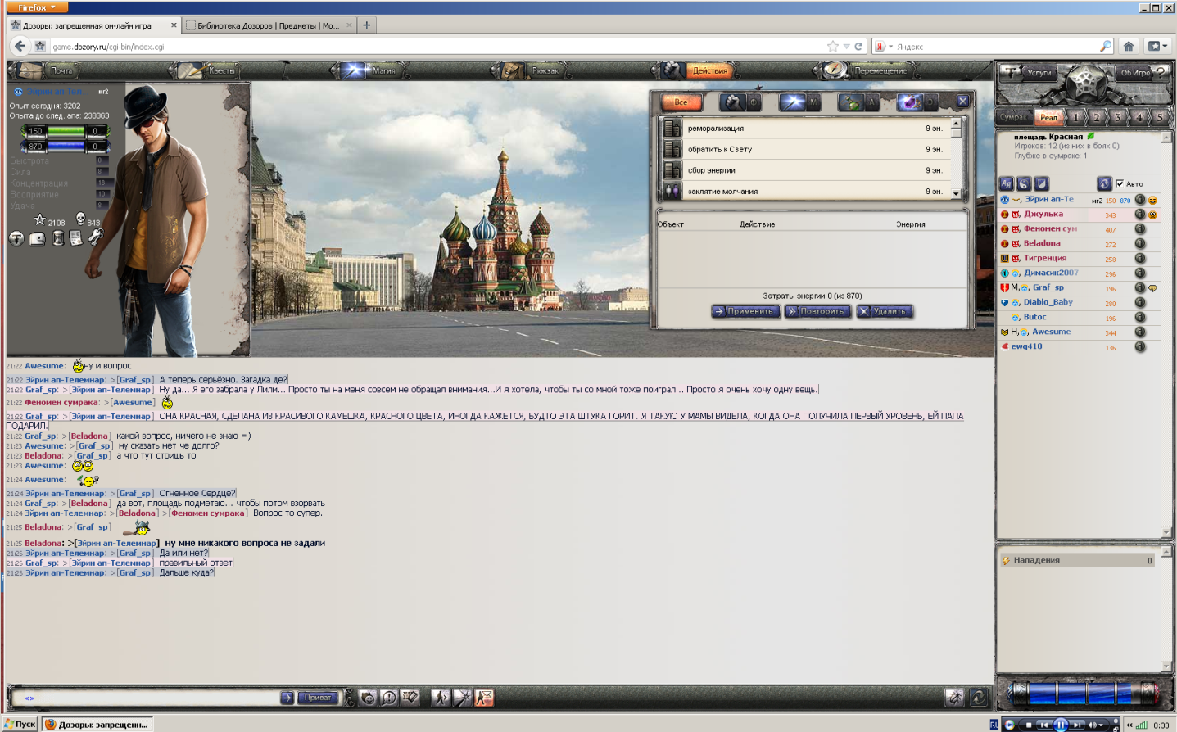Image resolution: width=1177 pixels, height=732 pixels.
Task: Open info for player Тигренция
Action: coord(1139,259)
